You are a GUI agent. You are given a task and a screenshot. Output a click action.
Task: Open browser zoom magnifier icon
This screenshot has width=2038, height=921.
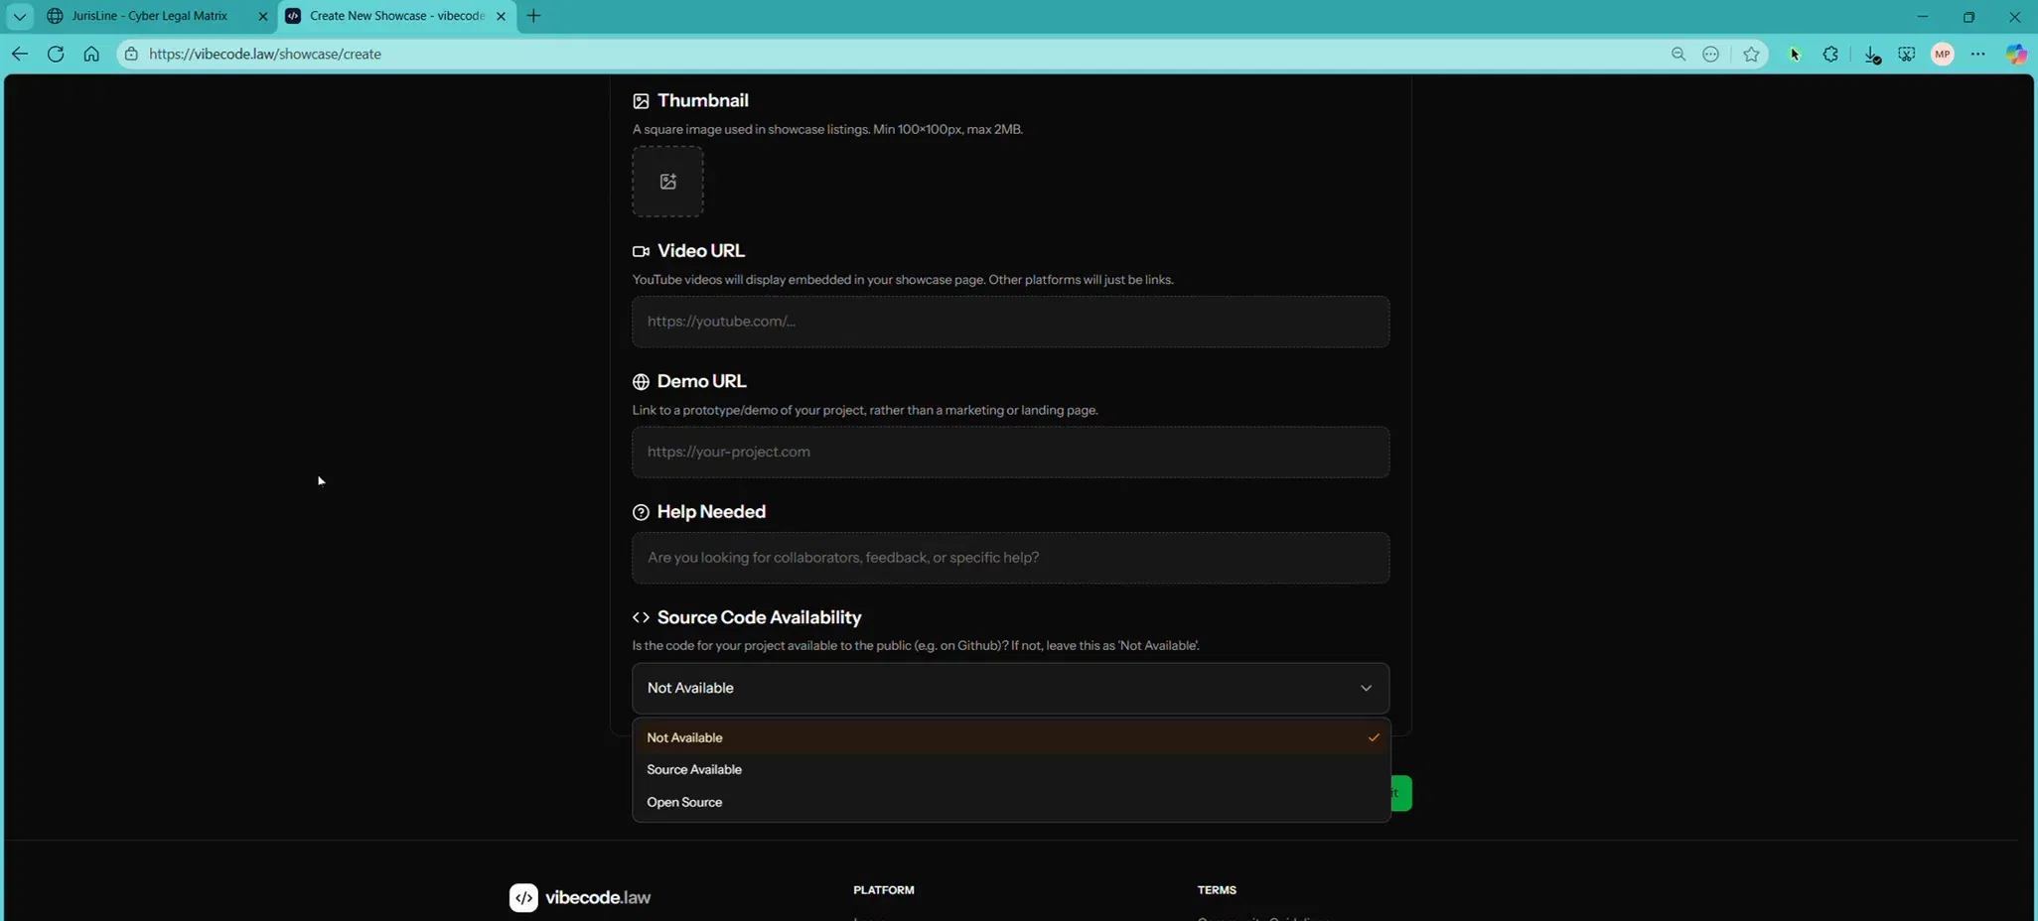[1678, 55]
